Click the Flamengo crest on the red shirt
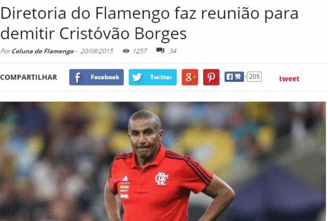328x221 pixels. tap(161, 178)
